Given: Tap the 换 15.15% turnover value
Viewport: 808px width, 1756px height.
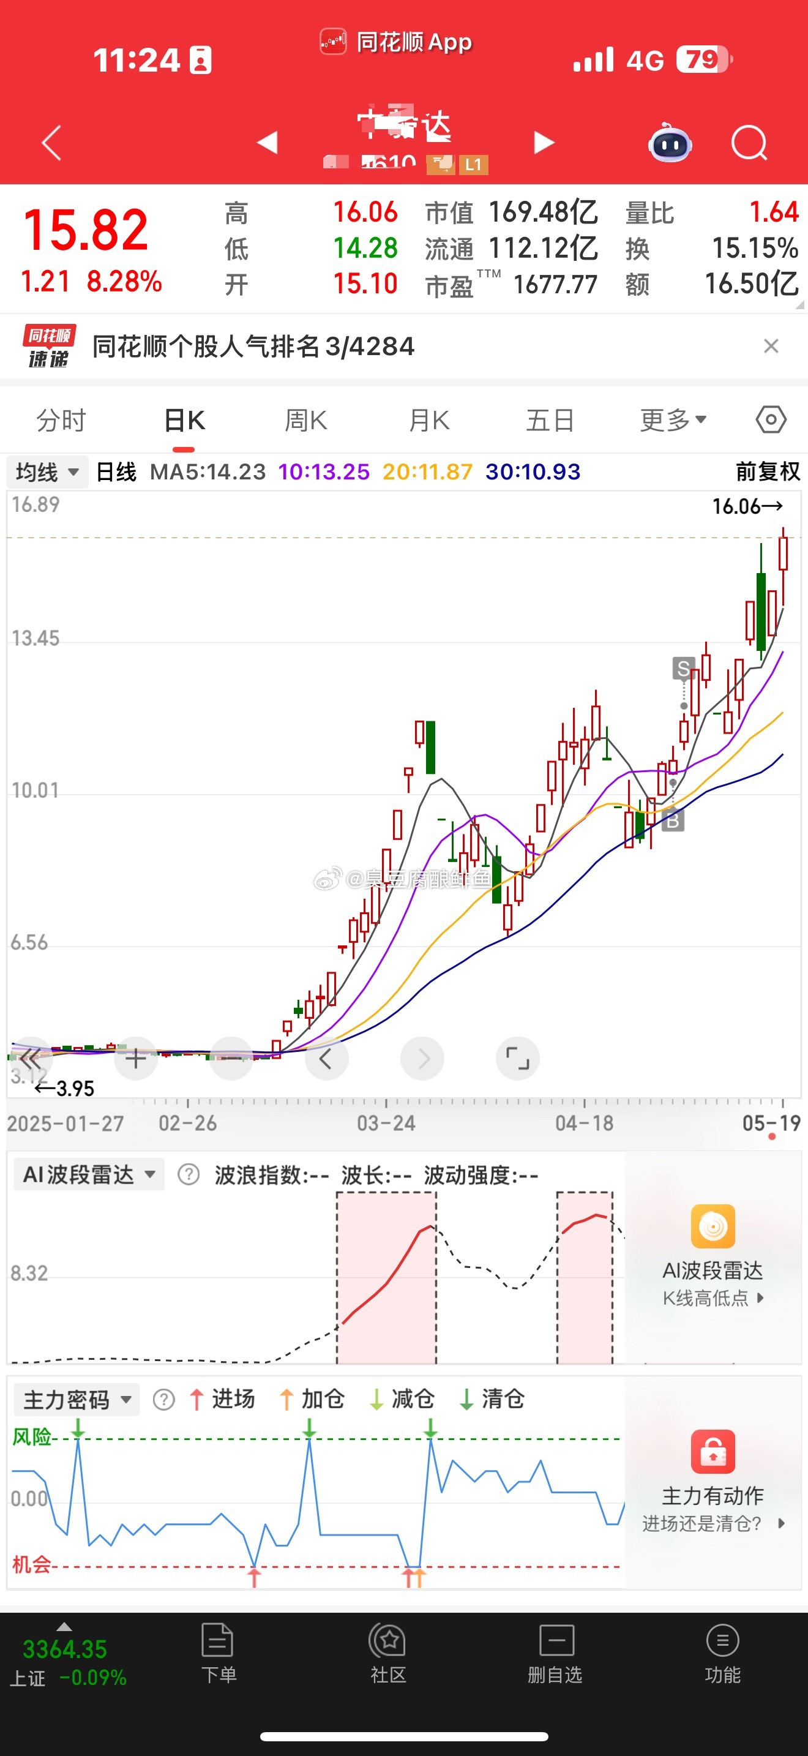Looking at the screenshot, I should coord(755,248).
